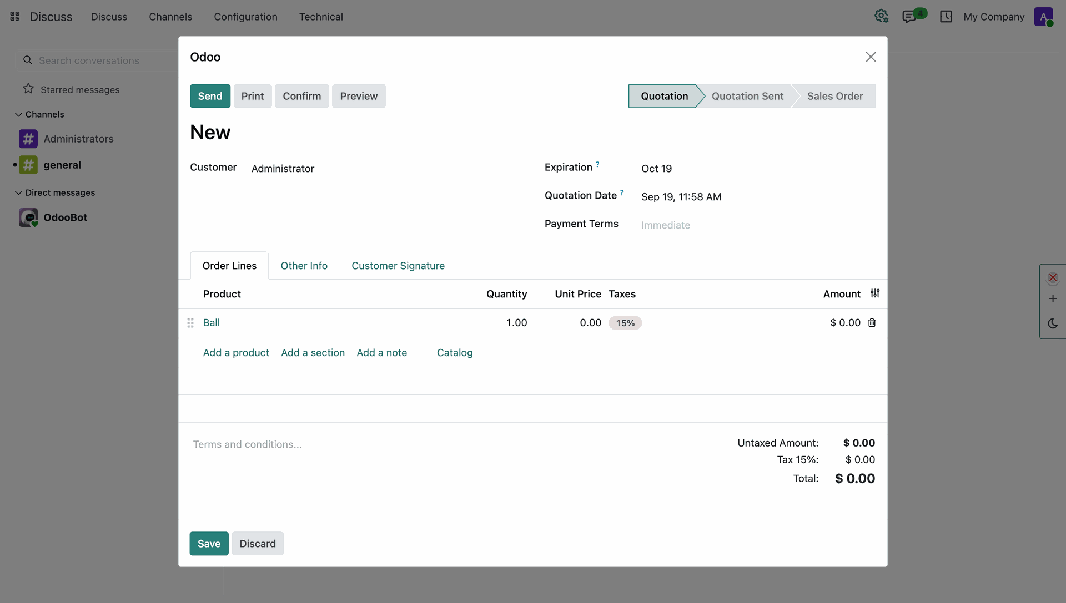The height and width of the screenshot is (603, 1066).
Task: Open the debug gear icon in top bar
Action: (881, 16)
